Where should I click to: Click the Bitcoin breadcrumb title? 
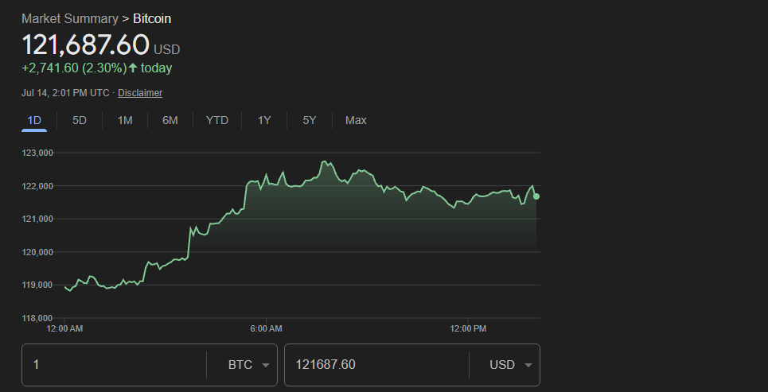[x=152, y=19]
